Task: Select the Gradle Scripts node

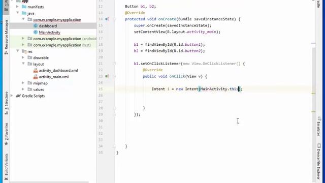Action: click(x=33, y=96)
